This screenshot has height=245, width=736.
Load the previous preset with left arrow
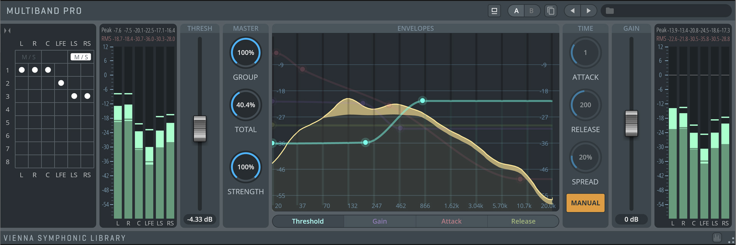[572, 11]
